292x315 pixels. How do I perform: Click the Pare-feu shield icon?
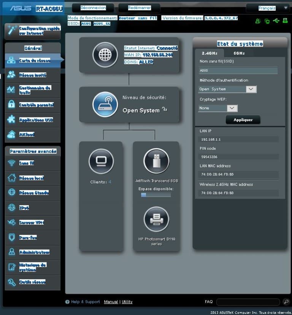[12, 237]
